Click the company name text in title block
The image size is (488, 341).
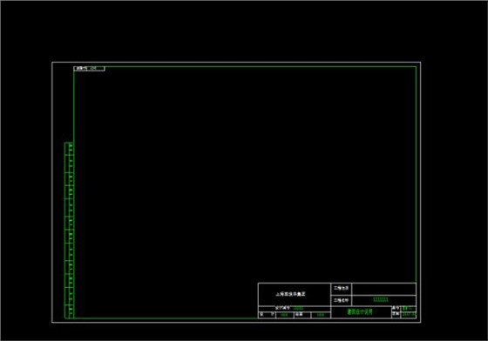(291, 294)
